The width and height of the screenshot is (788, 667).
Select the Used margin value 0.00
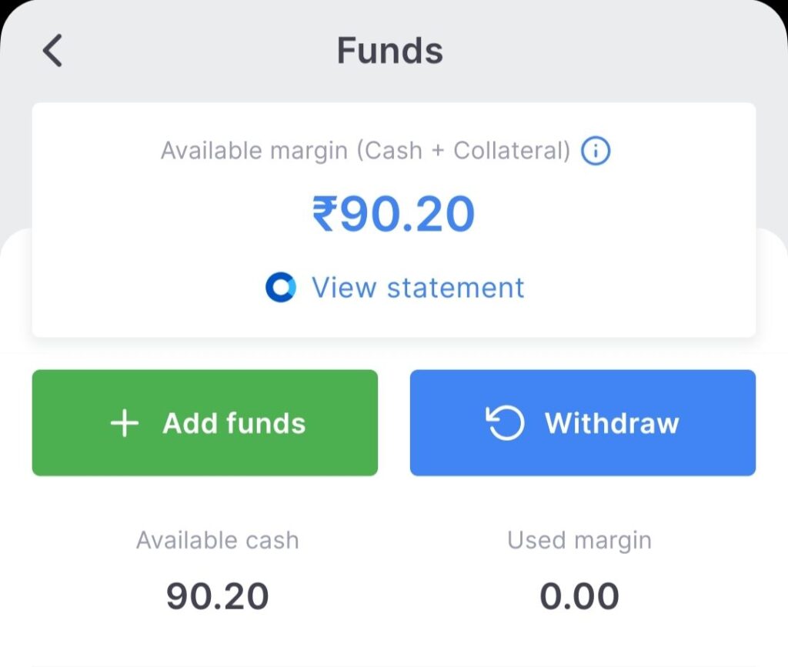(579, 596)
